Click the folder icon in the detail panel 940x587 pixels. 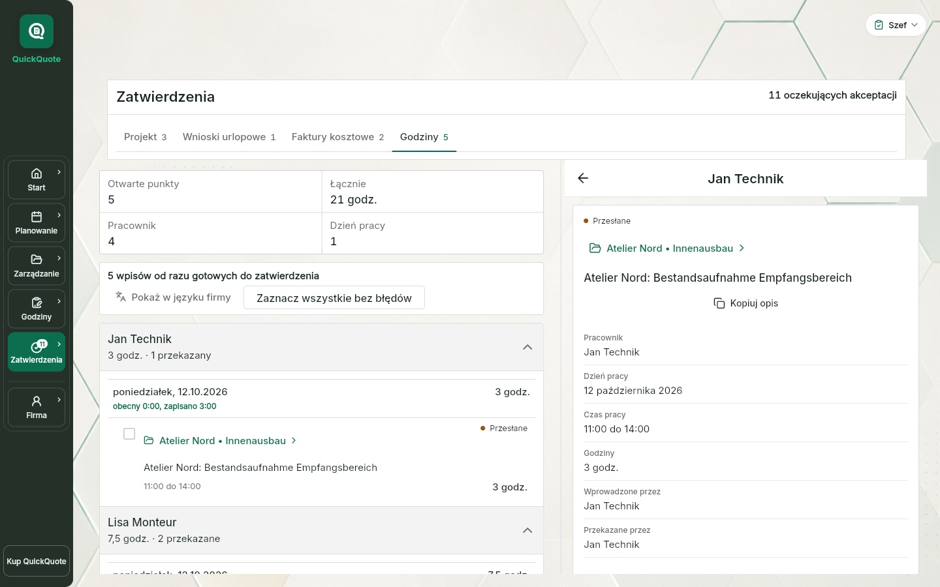tap(595, 248)
